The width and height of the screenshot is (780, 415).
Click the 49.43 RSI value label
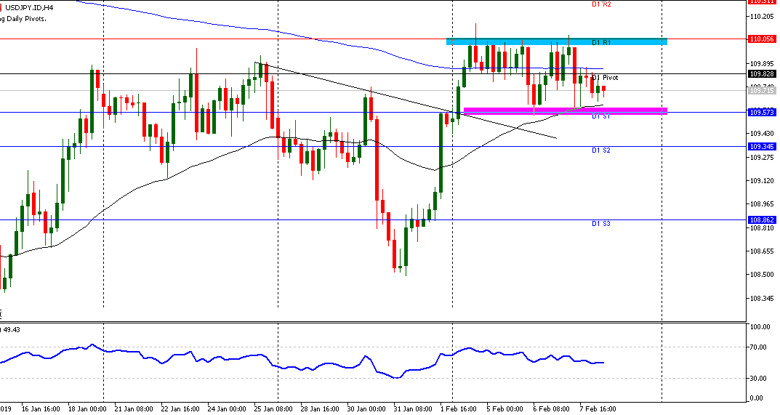12,329
